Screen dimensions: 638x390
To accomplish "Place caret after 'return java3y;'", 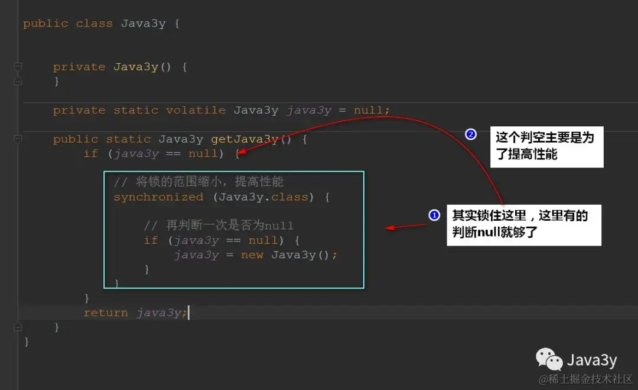I will (x=188, y=313).
